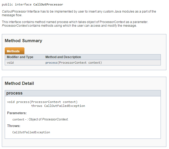
Task: Open CallOutFailedException link under Throws section
Action: 31,132
